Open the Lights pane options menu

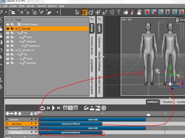[x=100, y=19]
